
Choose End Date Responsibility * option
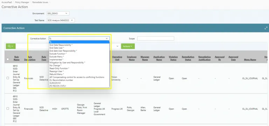click(x=79, y=45)
